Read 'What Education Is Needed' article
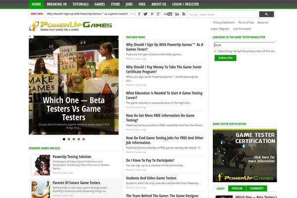297x198 pixels. coord(164,96)
